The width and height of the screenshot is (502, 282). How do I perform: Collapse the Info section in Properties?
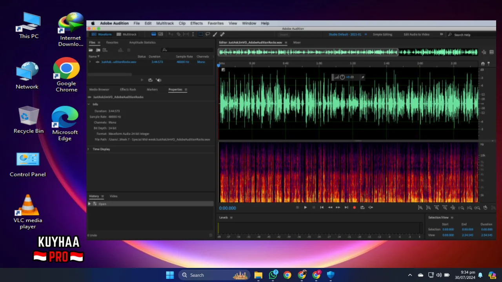89,105
